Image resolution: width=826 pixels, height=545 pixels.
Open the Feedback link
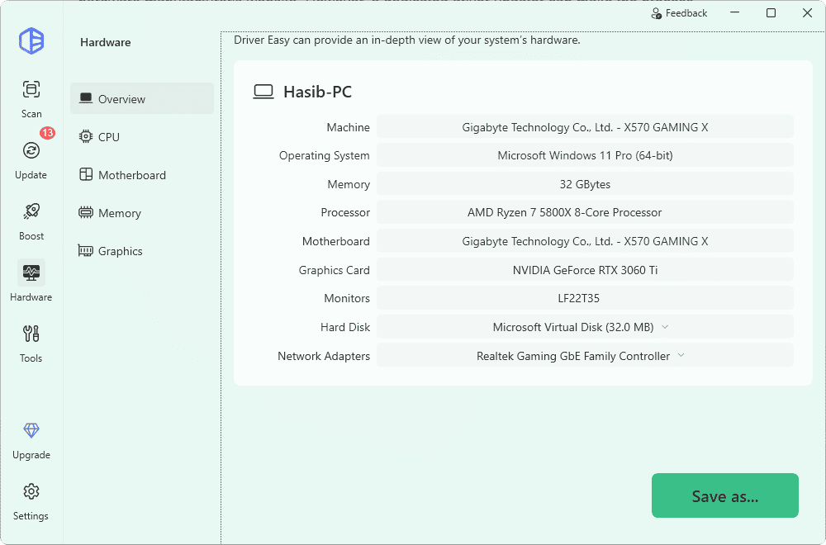679,13
